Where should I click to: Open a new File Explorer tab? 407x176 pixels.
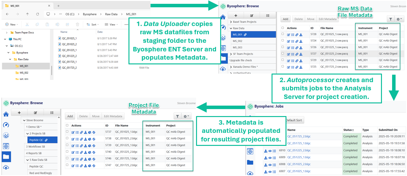click(x=58, y=6)
